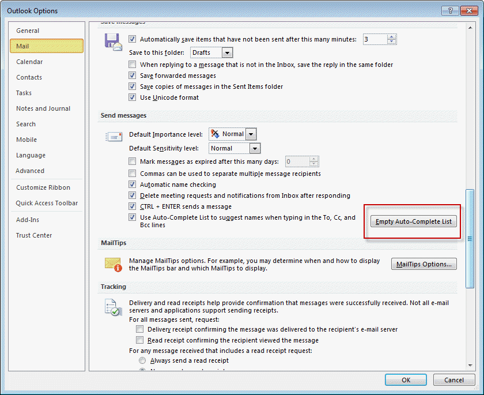Open the Mobile options category
Viewport: 484px width, 395px height.
click(x=47, y=140)
